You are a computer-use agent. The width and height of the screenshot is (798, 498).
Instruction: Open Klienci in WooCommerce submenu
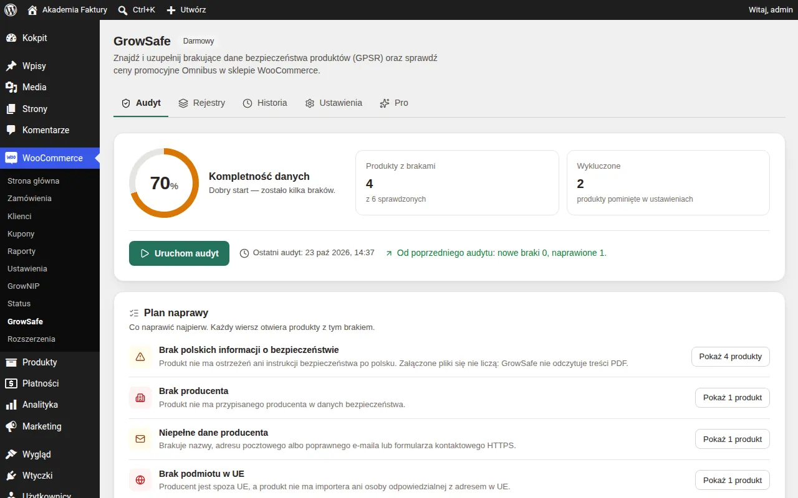[19, 216]
